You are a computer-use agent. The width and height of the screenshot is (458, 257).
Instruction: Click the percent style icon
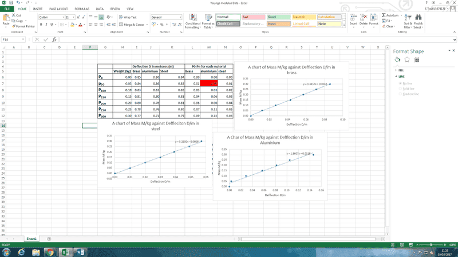click(x=162, y=25)
